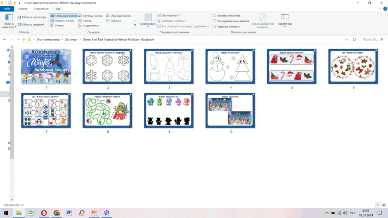Open the volume control tray icon
The height and width of the screenshot is (218, 388).
345,213
